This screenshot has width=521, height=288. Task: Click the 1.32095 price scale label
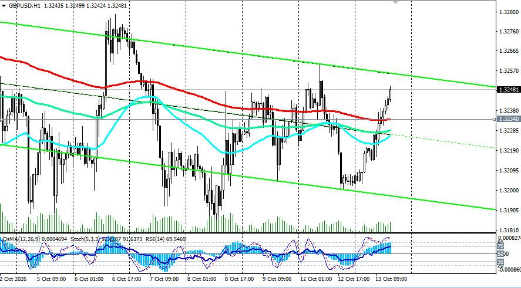pos(509,171)
